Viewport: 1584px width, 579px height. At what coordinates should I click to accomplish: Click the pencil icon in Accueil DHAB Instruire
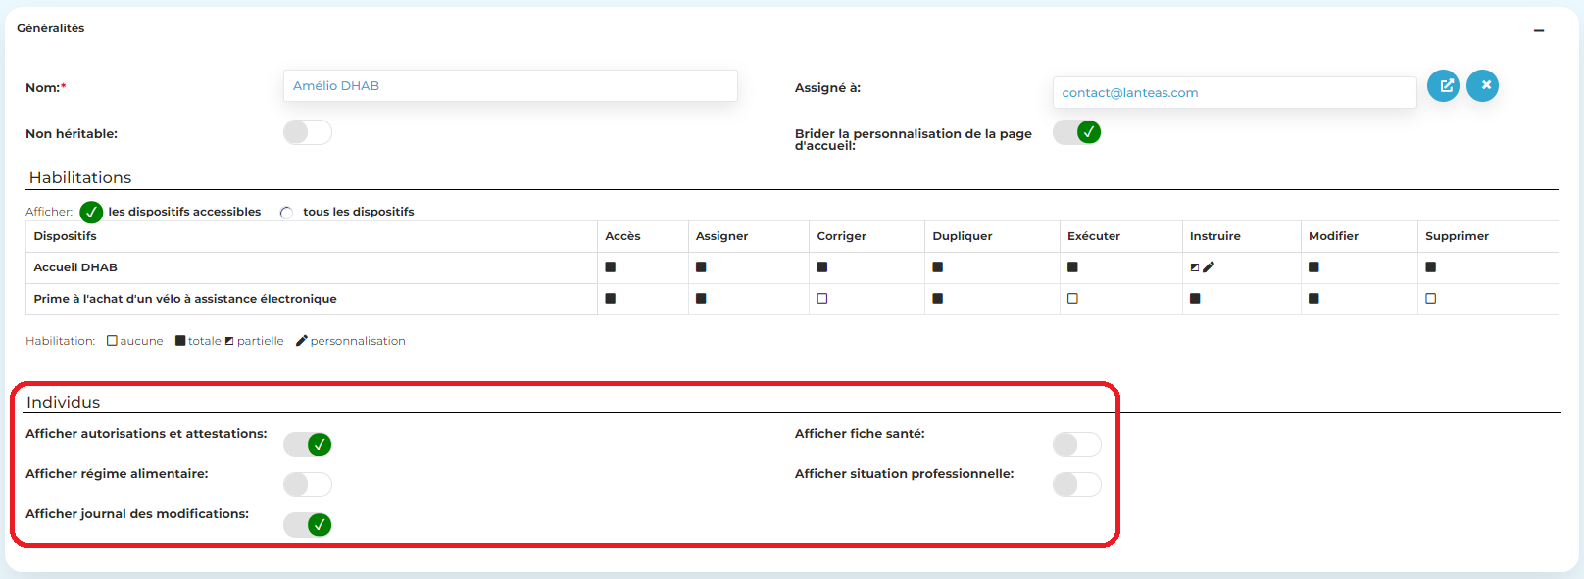[x=1209, y=266]
